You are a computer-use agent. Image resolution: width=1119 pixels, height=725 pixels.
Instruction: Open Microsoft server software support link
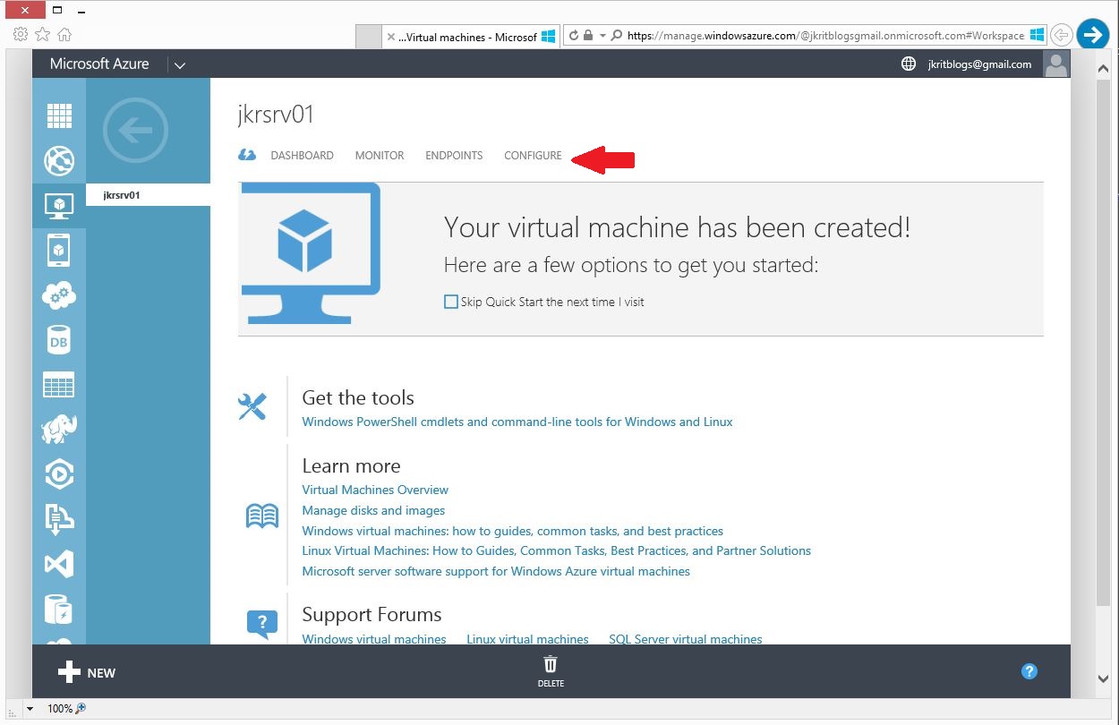click(496, 571)
